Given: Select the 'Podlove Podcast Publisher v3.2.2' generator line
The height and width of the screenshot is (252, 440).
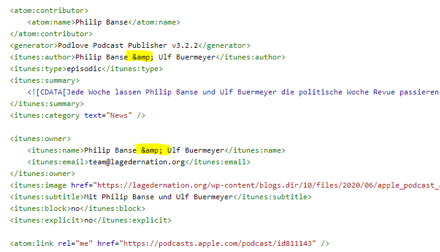Looking at the screenshot, I should [x=130, y=45].
